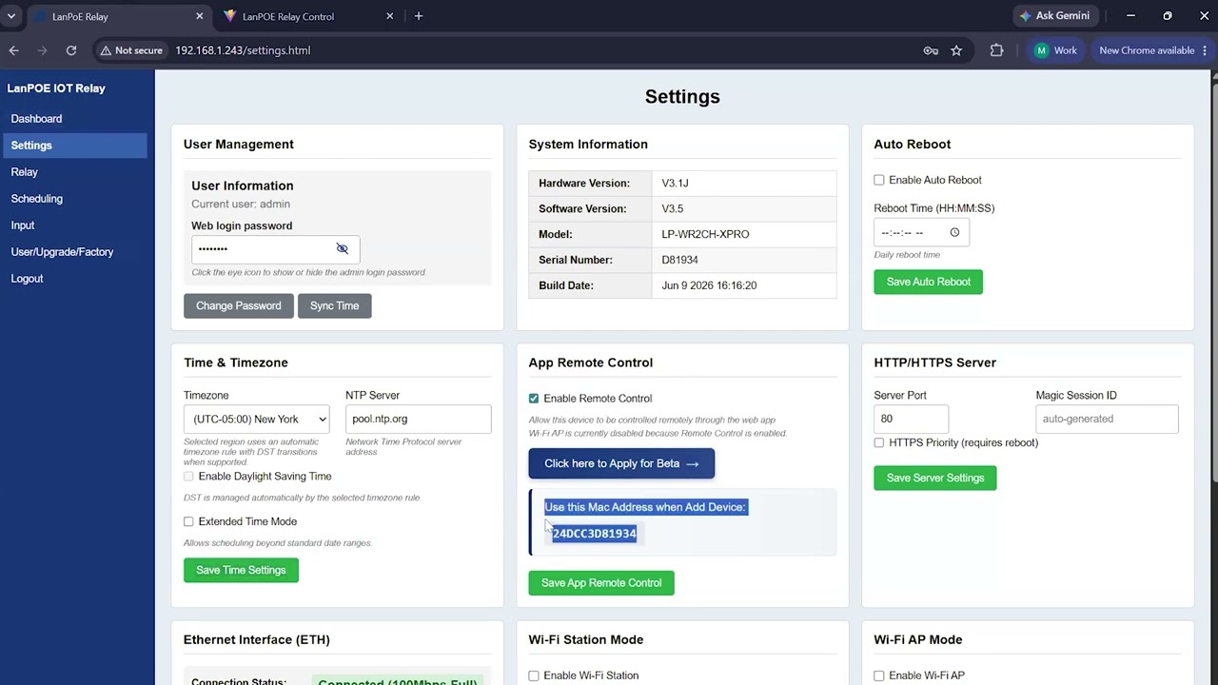The image size is (1218, 685).
Task: Enable Wi-Fi AP checkbox
Action: click(879, 675)
